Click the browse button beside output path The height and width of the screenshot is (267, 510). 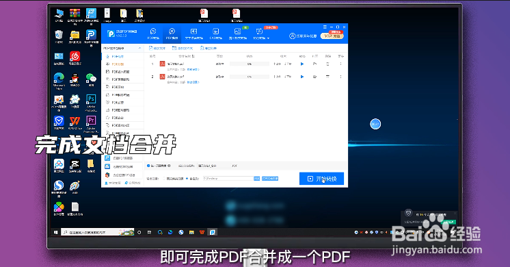256,179
